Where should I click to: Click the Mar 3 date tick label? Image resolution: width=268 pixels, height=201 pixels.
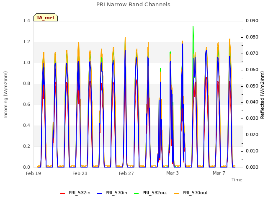173,173
